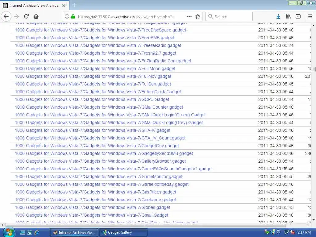This screenshot has width=316, height=237.
Task: Click Switch between windows taskbar icon
Action: pyautogui.click(x=30, y=233)
